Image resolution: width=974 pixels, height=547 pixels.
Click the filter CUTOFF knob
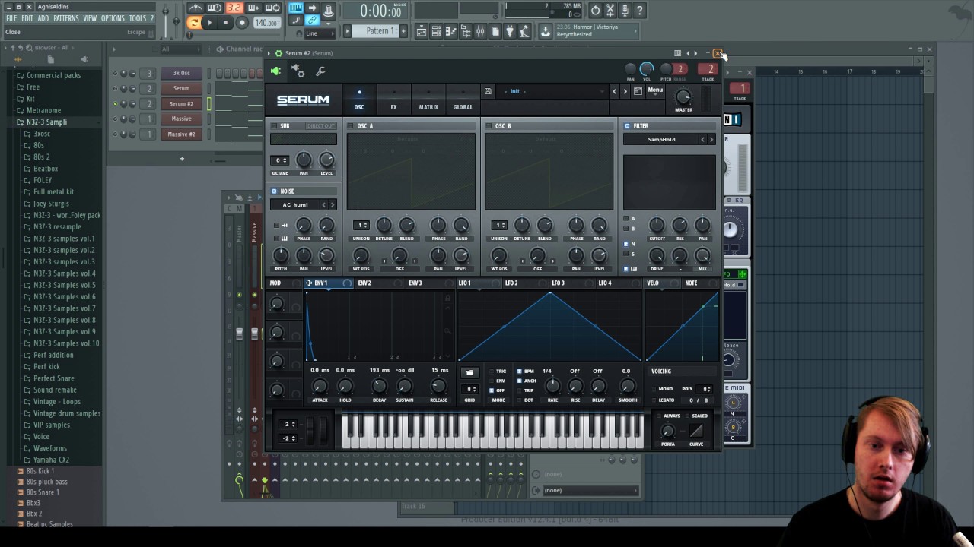(657, 226)
